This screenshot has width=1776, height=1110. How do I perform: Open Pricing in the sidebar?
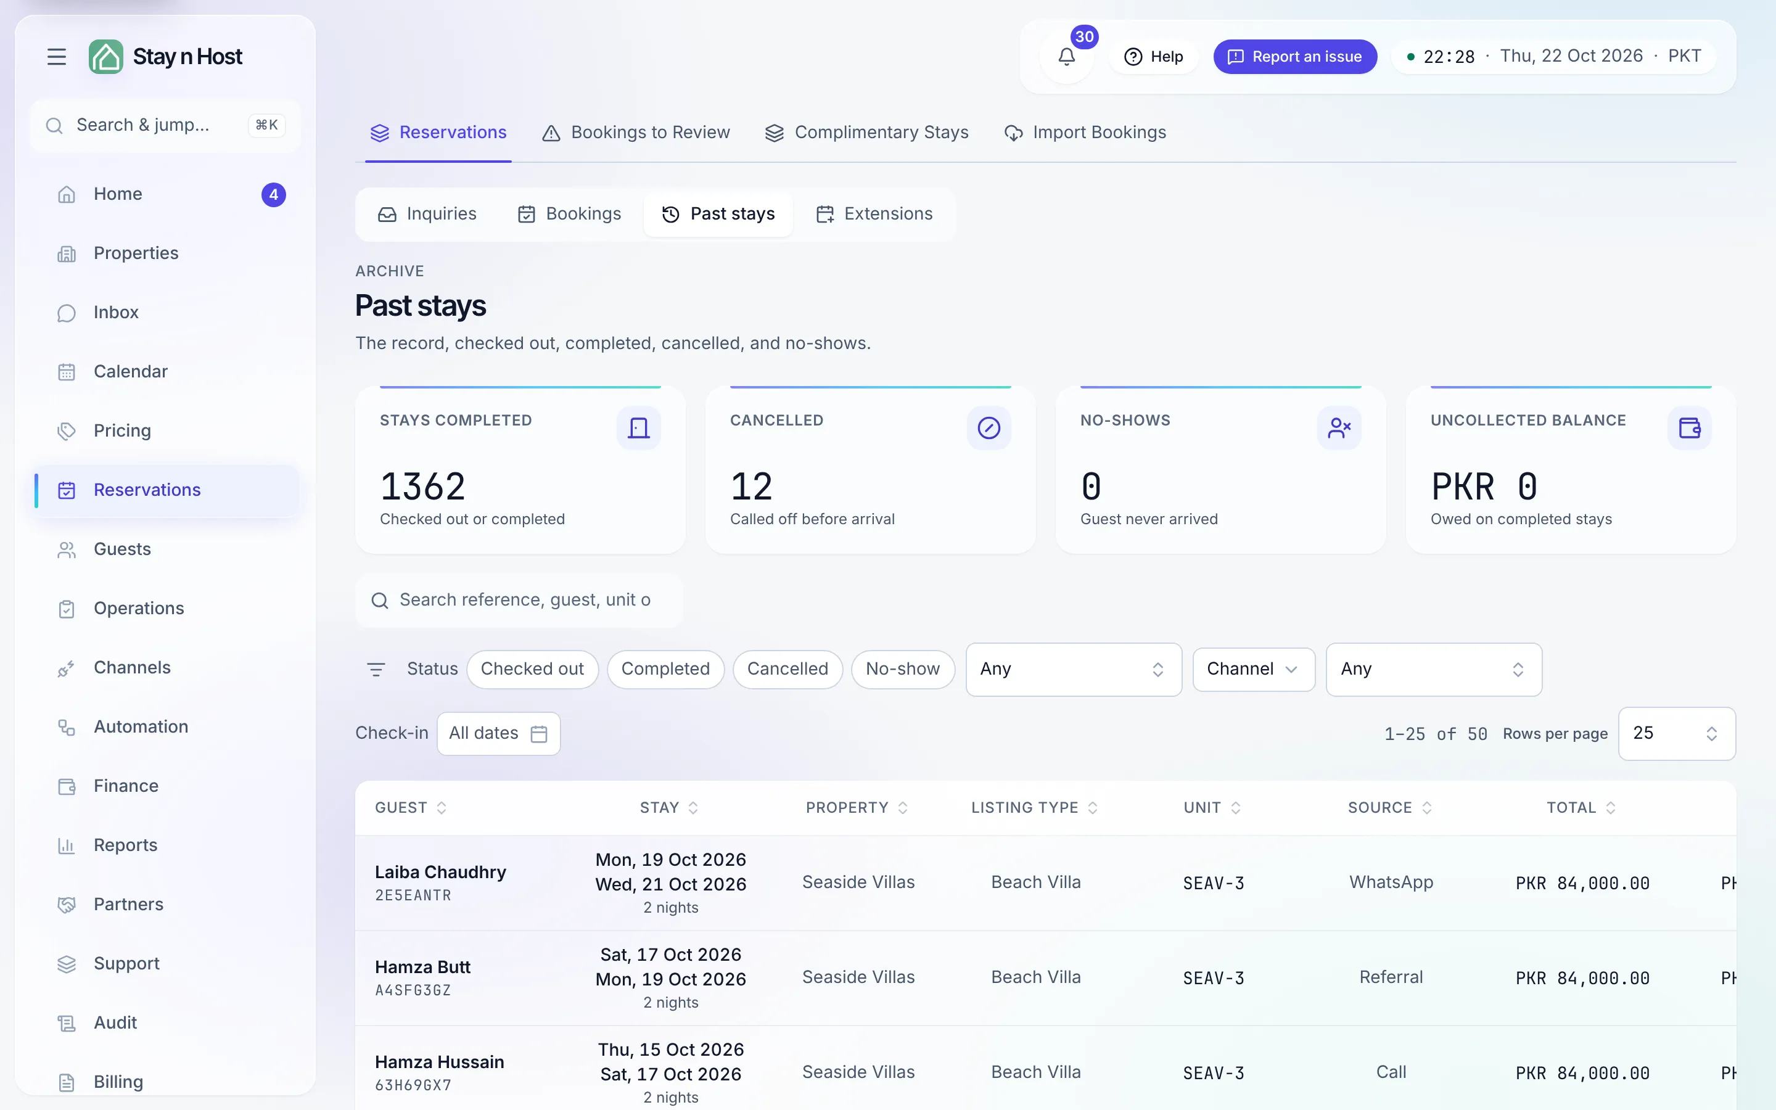(166, 431)
